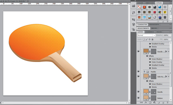
Task: Open the Fill slider arrow
Action: tap(170, 39)
